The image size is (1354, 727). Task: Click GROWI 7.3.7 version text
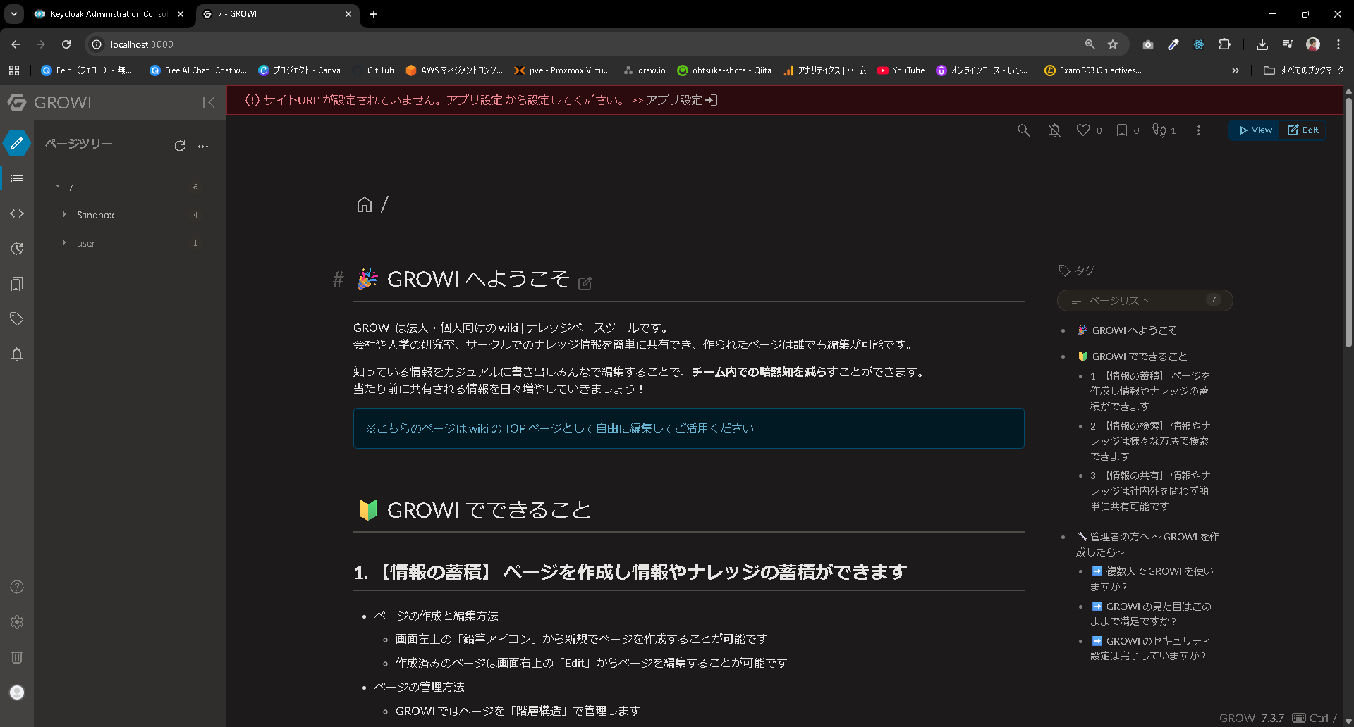(1252, 718)
